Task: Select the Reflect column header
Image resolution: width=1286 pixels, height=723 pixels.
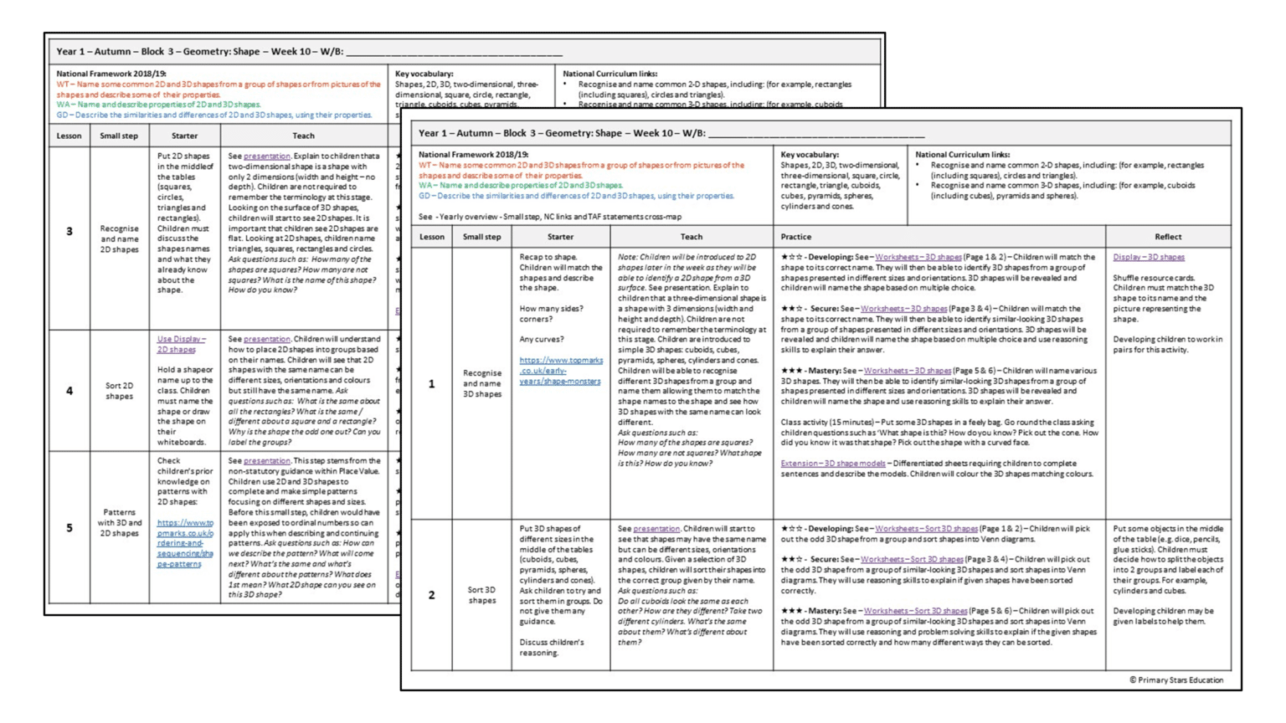Action: point(1168,237)
